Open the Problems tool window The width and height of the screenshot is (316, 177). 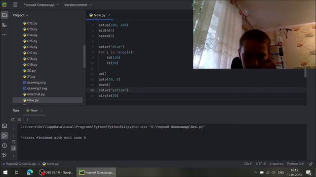pyautogui.click(x=4, y=146)
